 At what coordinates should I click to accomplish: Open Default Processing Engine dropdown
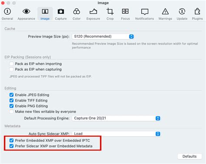pyautogui.click(x=116, y=118)
